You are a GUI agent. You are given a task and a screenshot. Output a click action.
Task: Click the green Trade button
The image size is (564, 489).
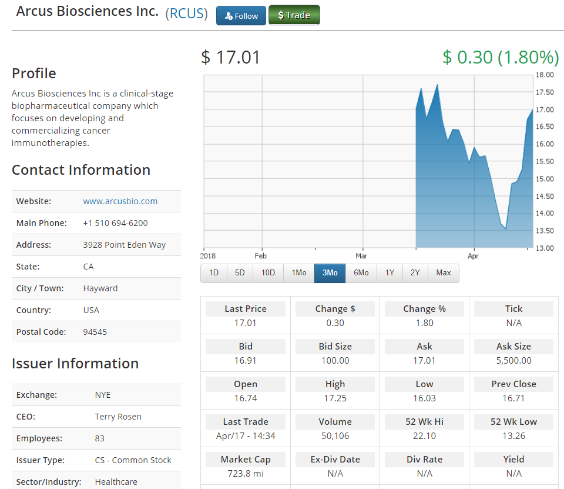(x=294, y=15)
